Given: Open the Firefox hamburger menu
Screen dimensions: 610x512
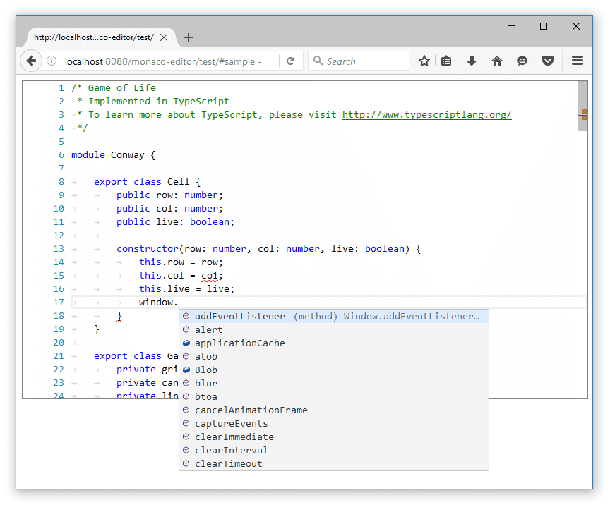Looking at the screenshot, I should tap(578, 61).
